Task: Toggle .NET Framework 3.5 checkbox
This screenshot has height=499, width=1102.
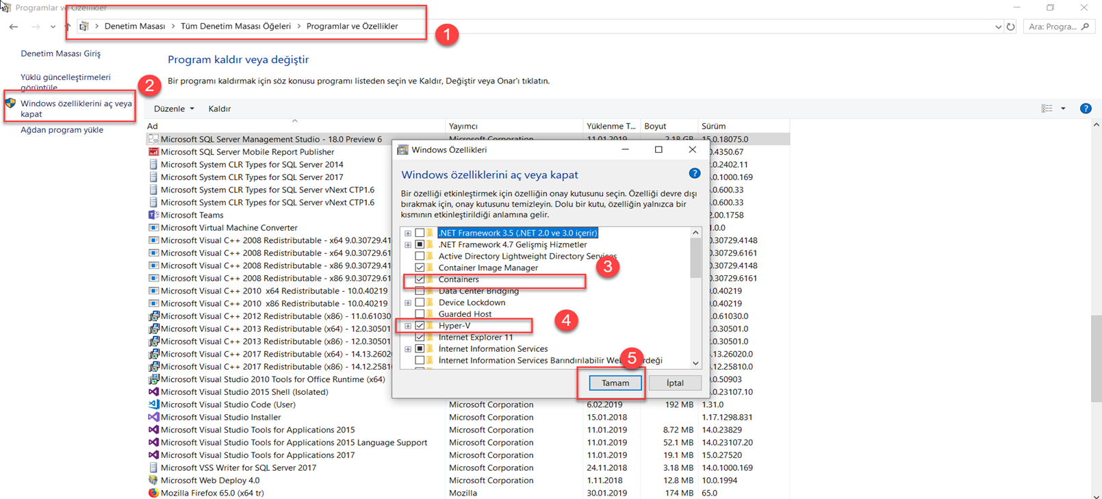Action: [420, 233]
